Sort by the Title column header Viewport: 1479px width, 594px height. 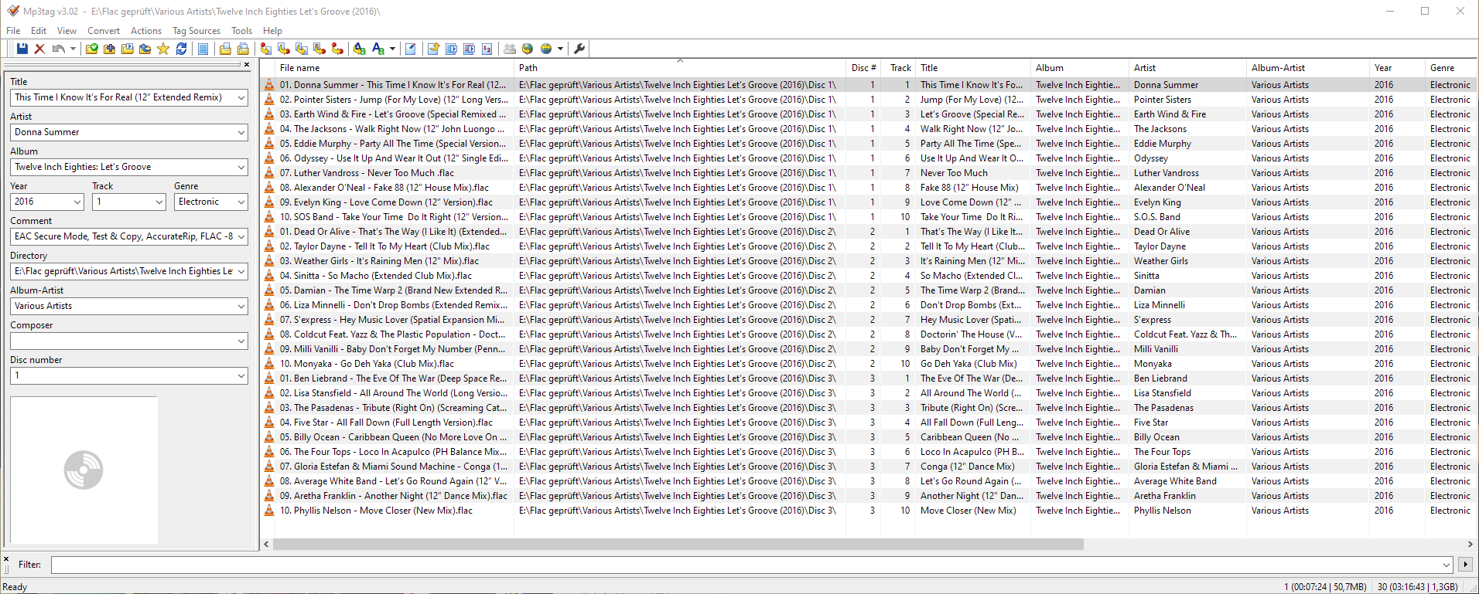(972, 68)
